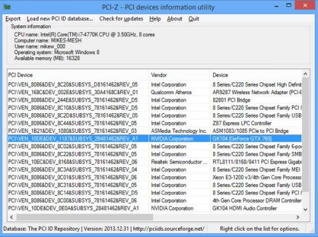Select the Chipset Family MEI device row
The width and height of the screenshot is (318, 237).
coord(155,170)
